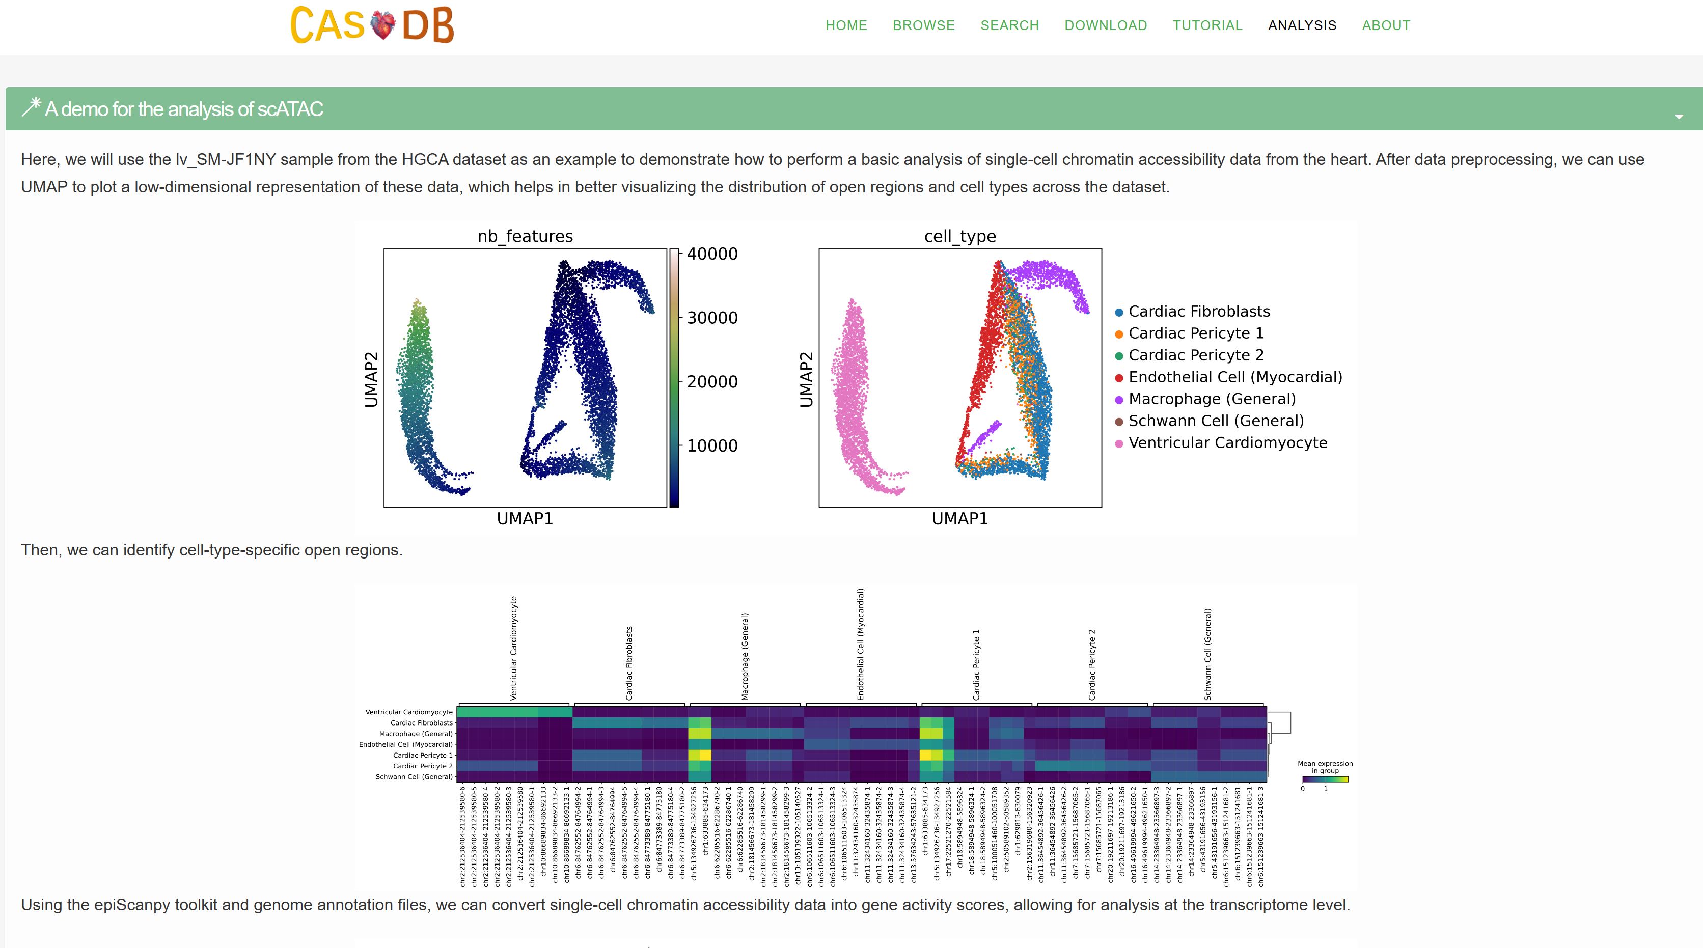Image resolution: width=1703 pixels, height=948 pixels.
Task: Navigate to DOWNLOAD section
Action: tap(1105, 26)
